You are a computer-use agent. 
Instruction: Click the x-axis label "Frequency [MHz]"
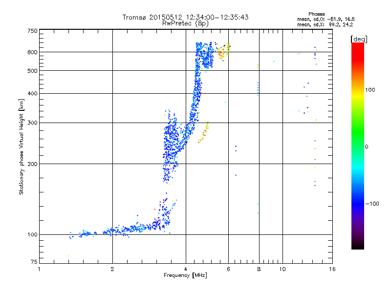click(x=185, y=275)
